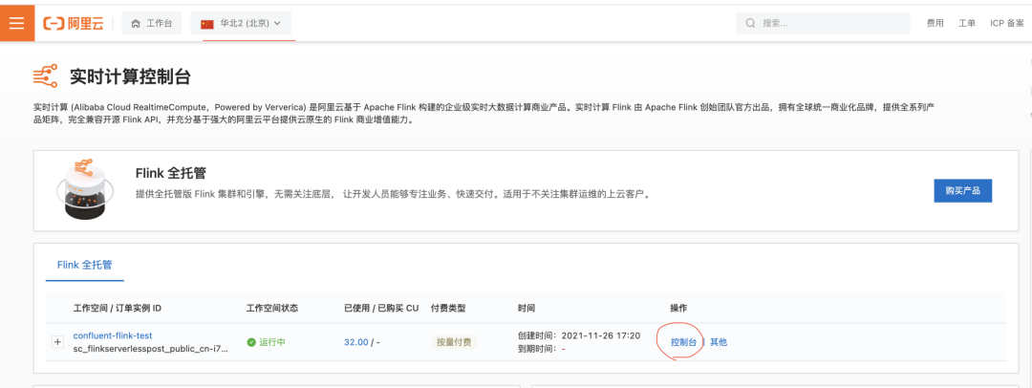1032x388 pixels.
Task: Click the 已使用 / 已购买 CU column header
Action: (x=381, y=308)
